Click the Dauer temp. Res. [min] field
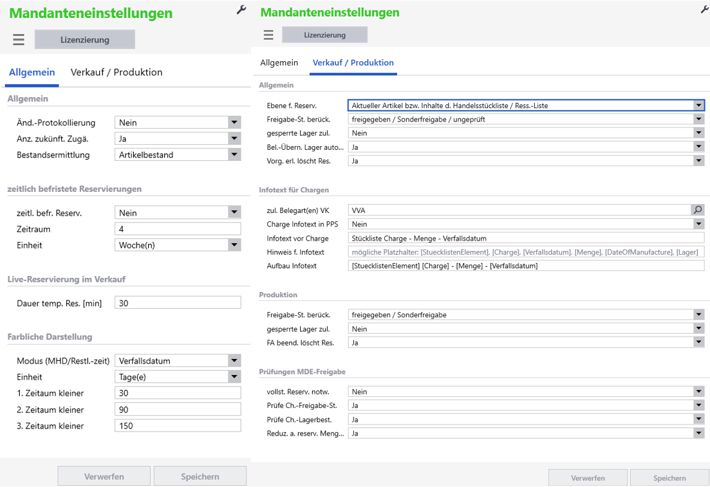 click(178, 303)
